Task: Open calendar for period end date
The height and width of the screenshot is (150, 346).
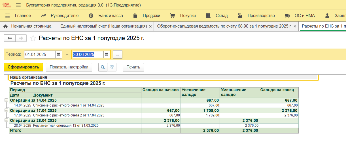Action: click(x=107, y=55)
